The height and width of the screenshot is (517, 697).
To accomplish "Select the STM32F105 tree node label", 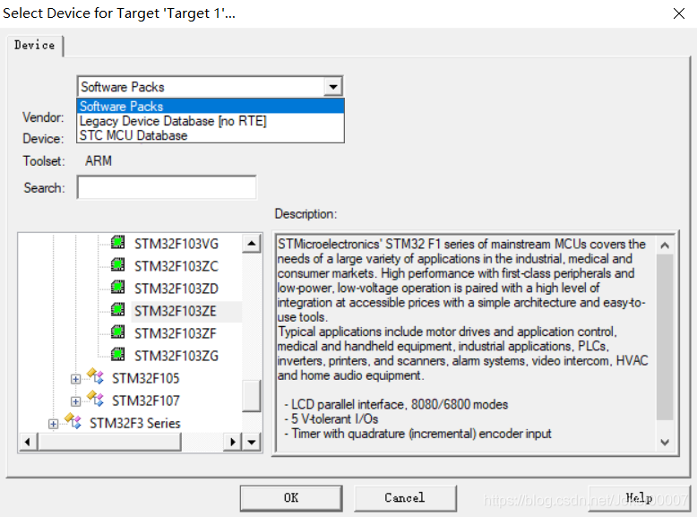I will (145, 378).
